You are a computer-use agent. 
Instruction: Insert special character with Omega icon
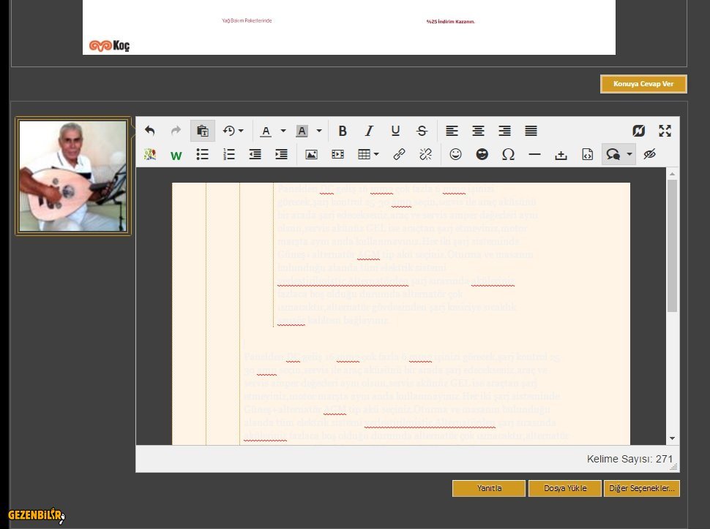(508, 154)
